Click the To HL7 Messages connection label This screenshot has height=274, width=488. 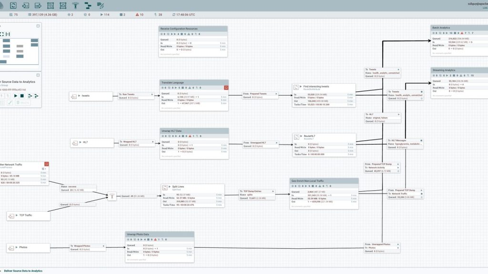tap(405, 144)
